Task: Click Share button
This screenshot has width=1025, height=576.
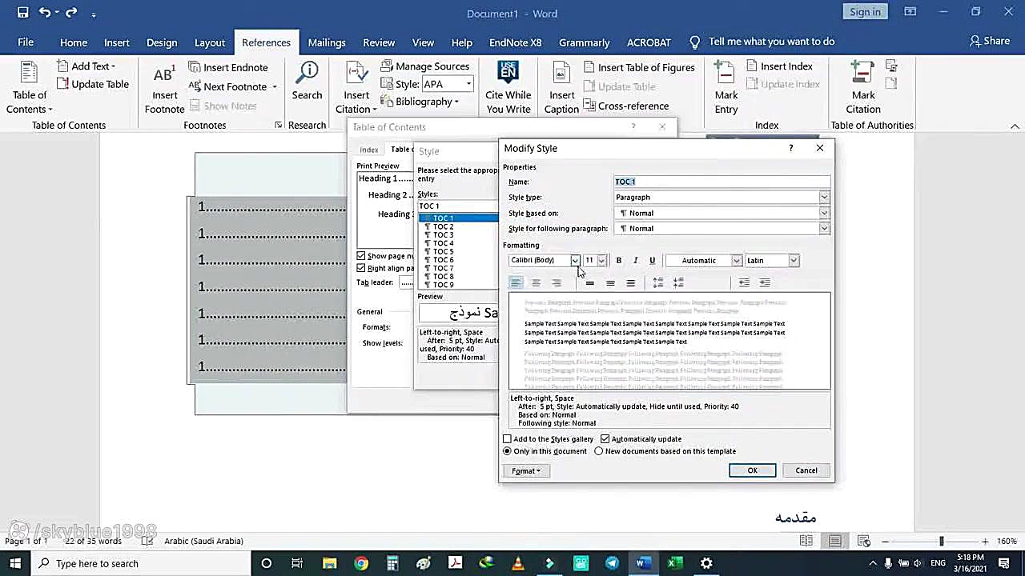Action: point(990,41)
